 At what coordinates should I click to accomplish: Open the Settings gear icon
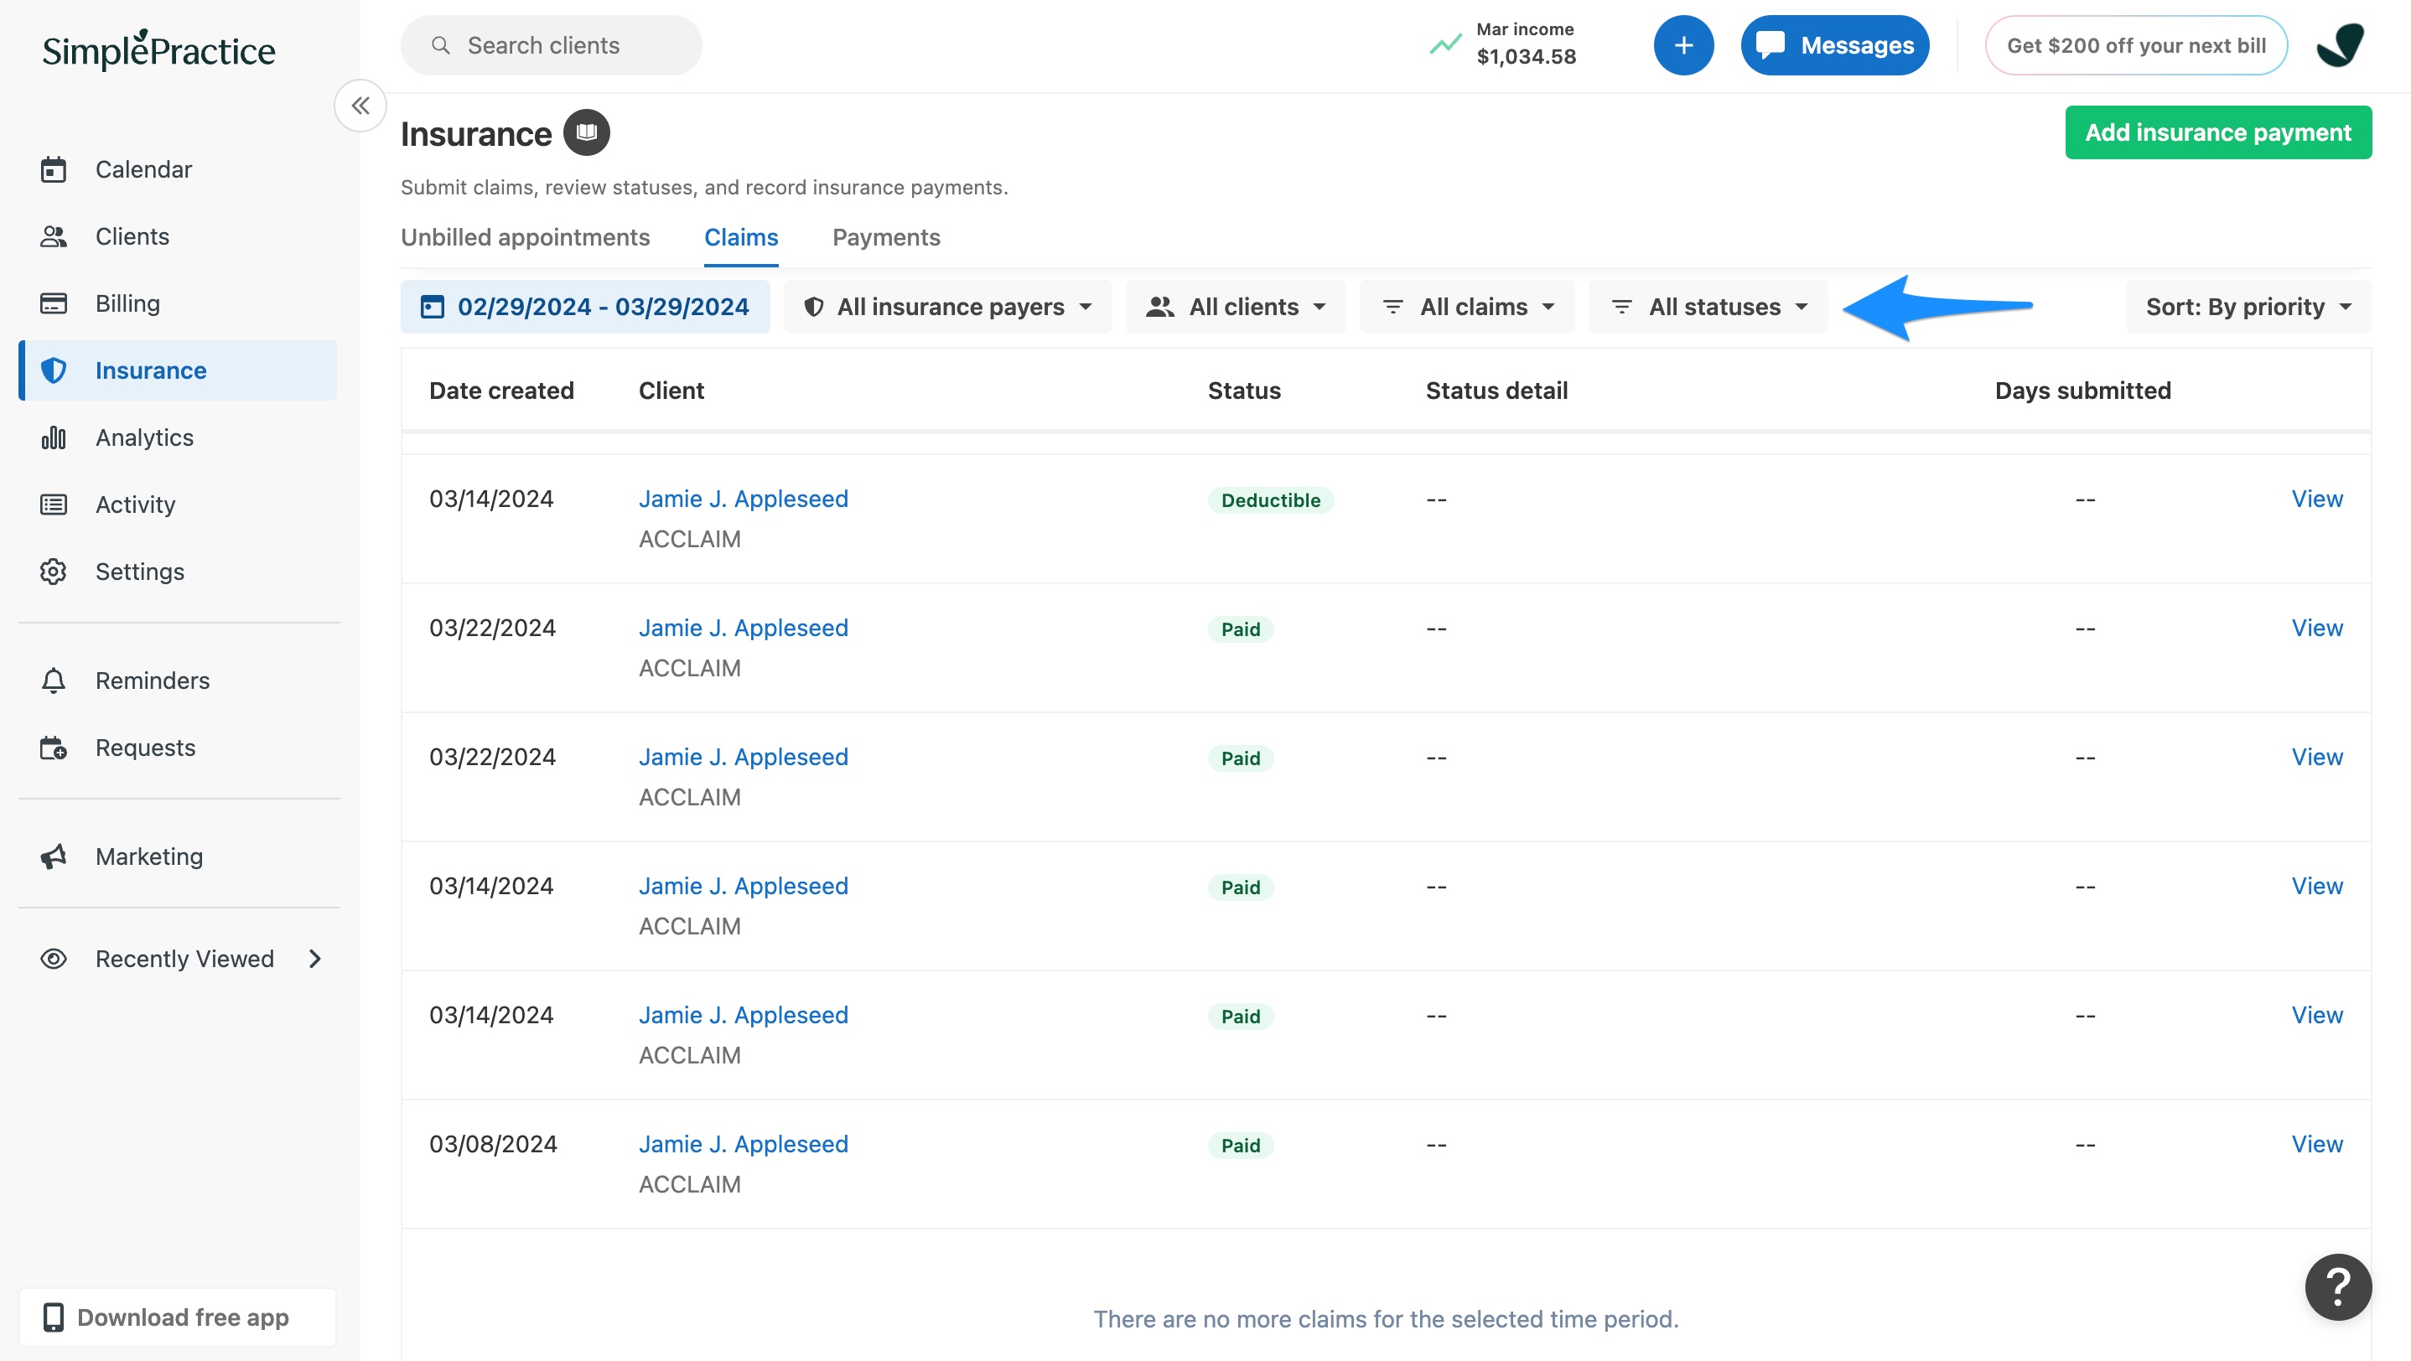[x=54, y=572]
